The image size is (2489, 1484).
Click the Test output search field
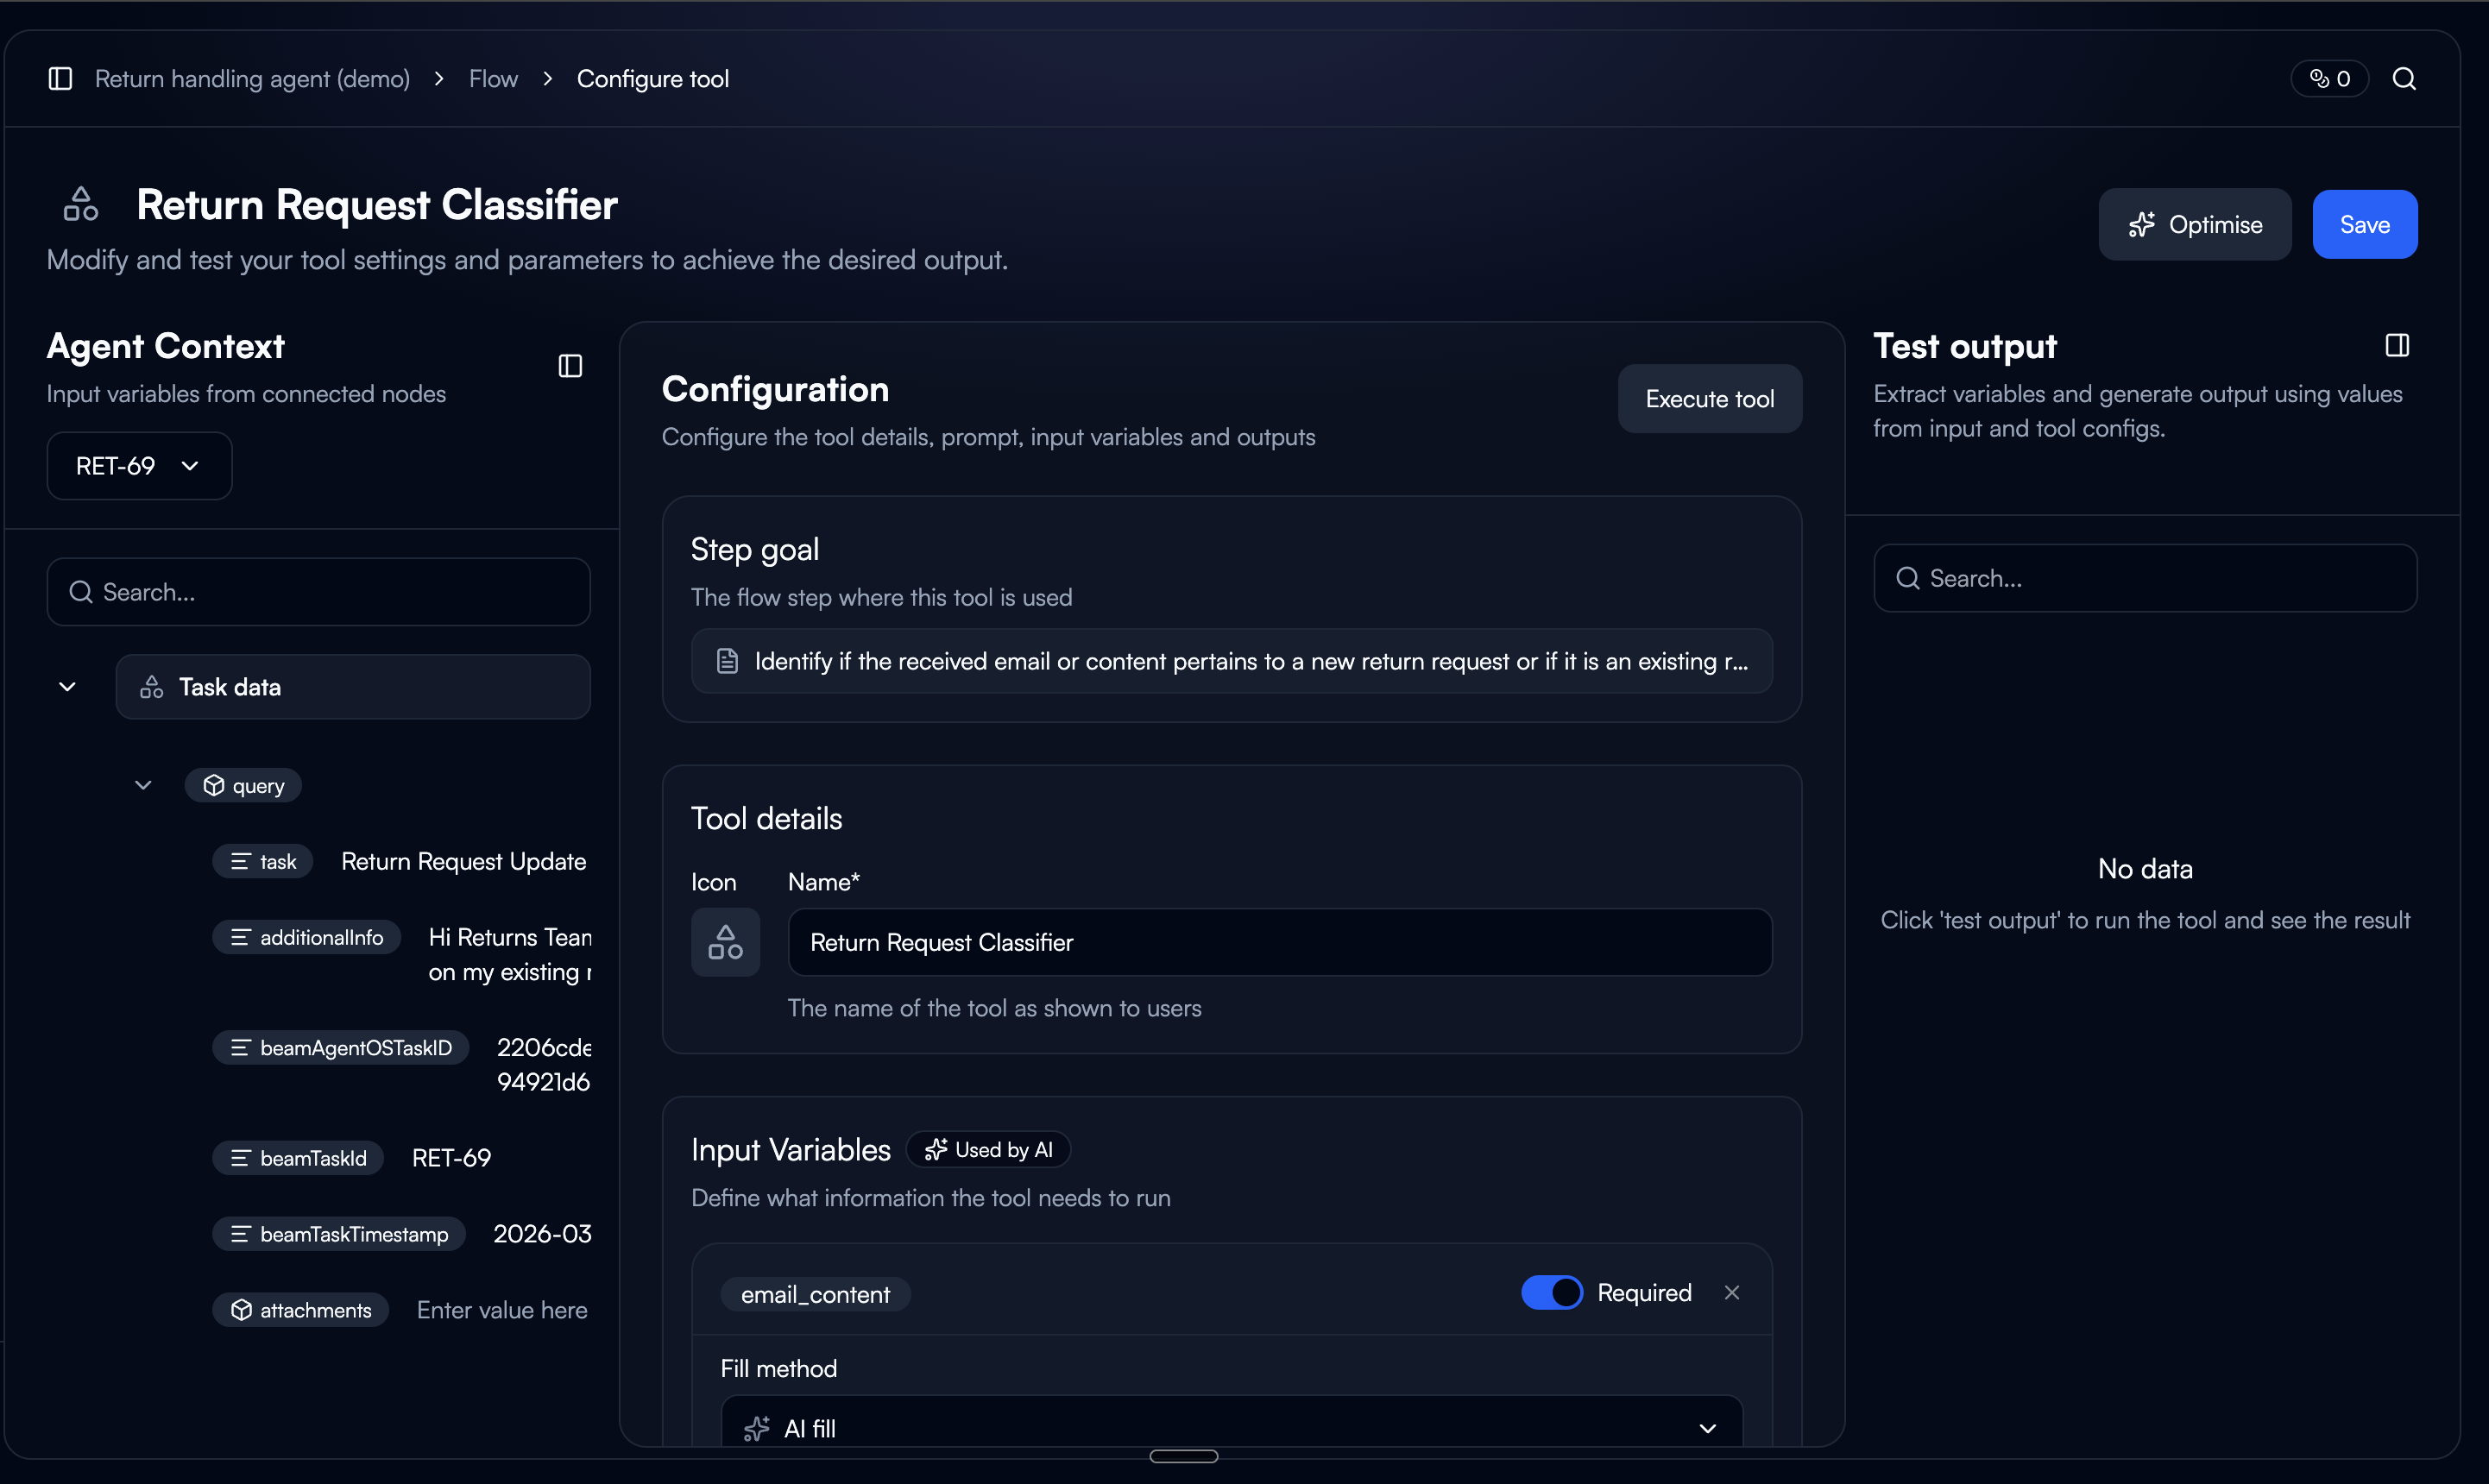coord(2145,578)
